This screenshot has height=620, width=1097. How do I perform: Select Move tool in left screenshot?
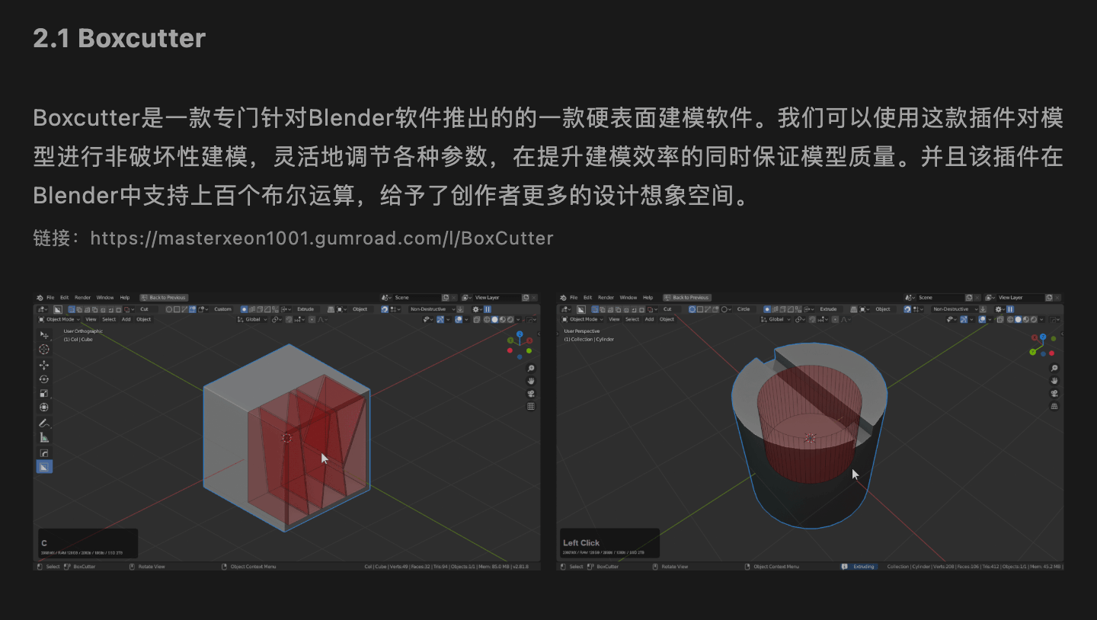coord(44,365)
